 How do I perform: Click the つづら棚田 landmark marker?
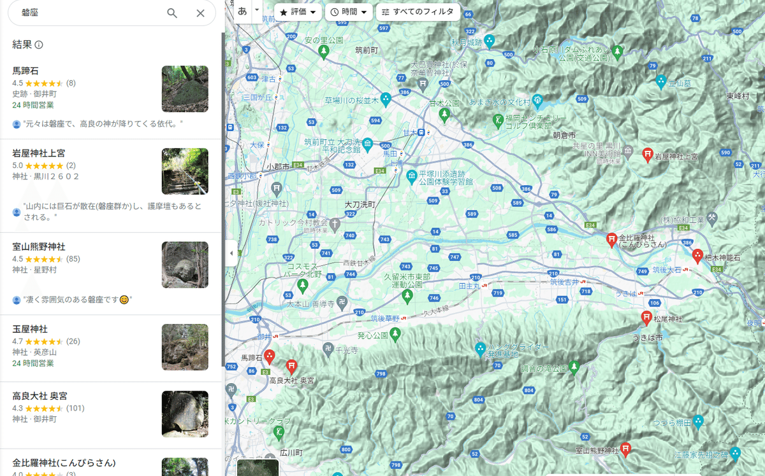699,422
